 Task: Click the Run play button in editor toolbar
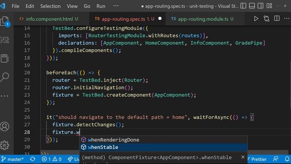point(256,19)
